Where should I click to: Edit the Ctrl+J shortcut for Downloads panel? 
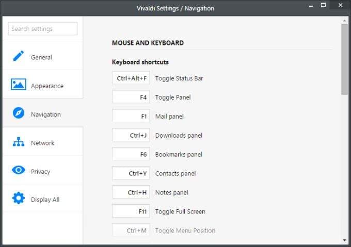tap(131, 135)
